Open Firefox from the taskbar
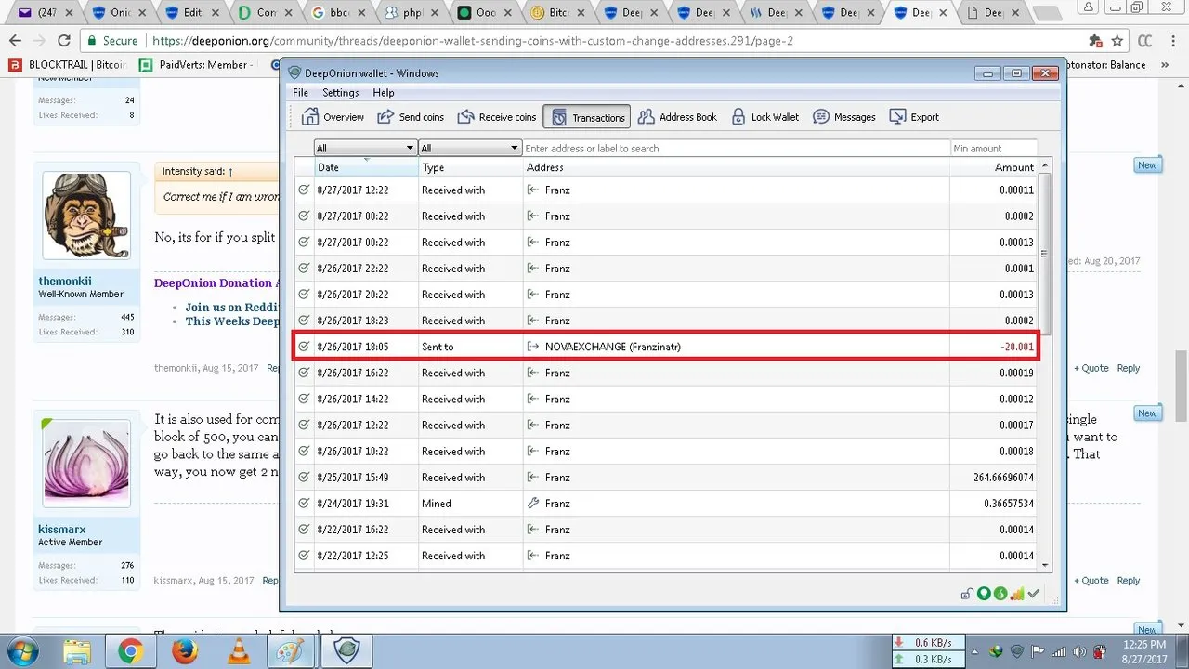Image resolution: width=1189 pixels, height=669 pixels. (186, 651)
